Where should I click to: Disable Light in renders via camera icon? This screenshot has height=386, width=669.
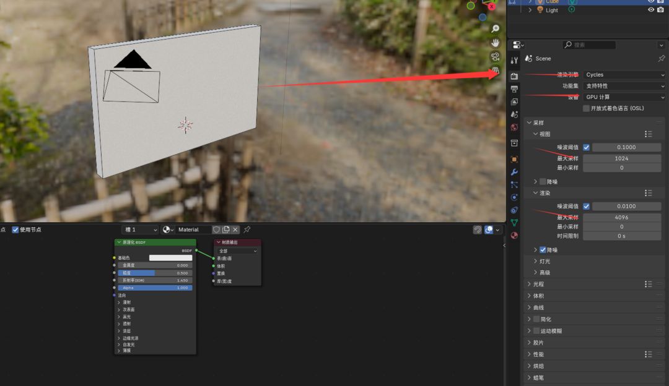coord(660,10)
